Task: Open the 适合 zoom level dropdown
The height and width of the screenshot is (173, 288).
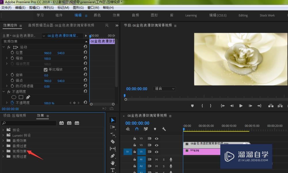Action: tap(164, 89)
